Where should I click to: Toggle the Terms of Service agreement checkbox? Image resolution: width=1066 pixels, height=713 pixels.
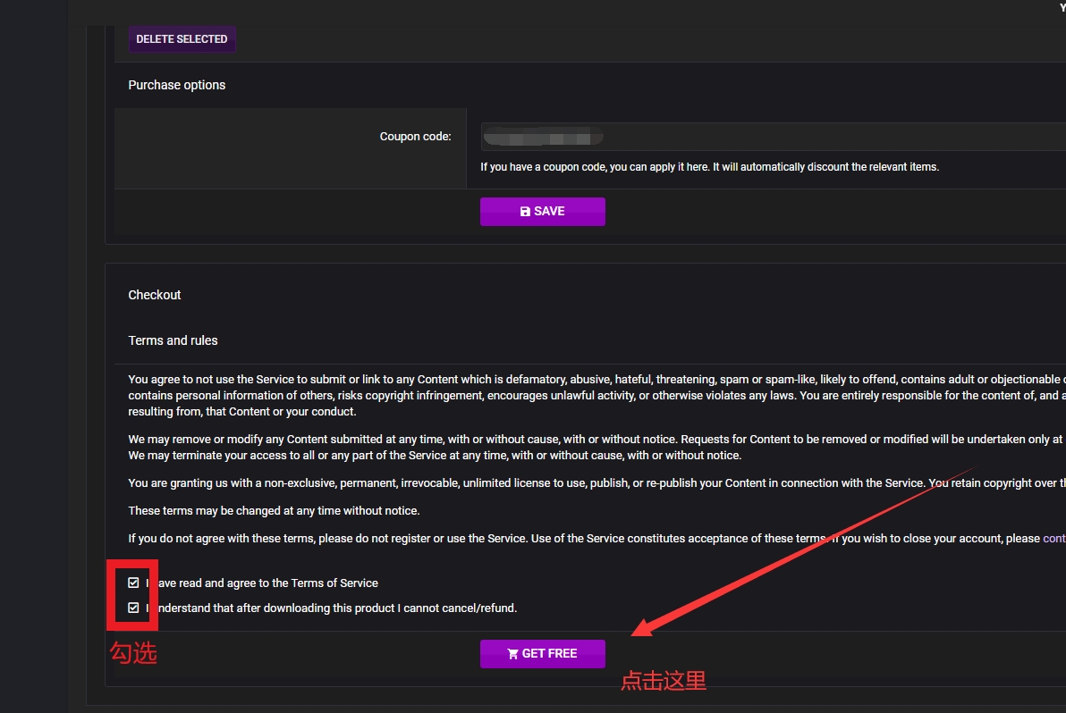[x=133, y=583]
